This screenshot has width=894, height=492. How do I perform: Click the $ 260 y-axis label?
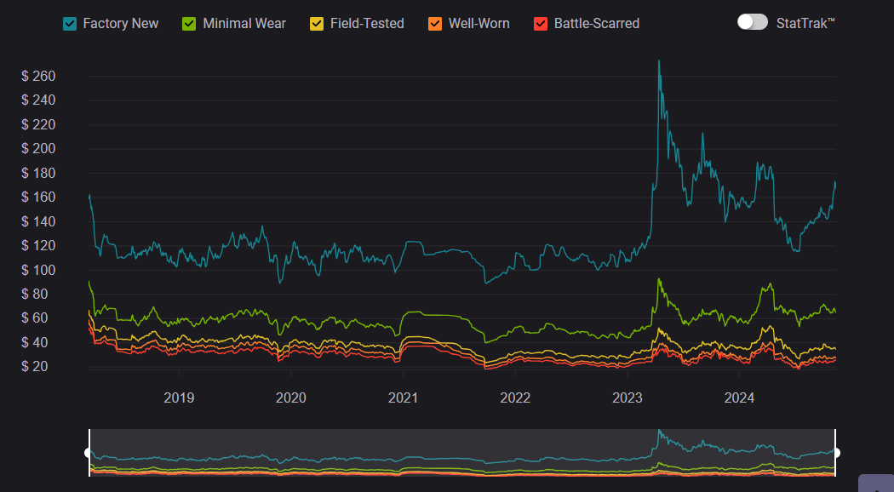[38, 77]
